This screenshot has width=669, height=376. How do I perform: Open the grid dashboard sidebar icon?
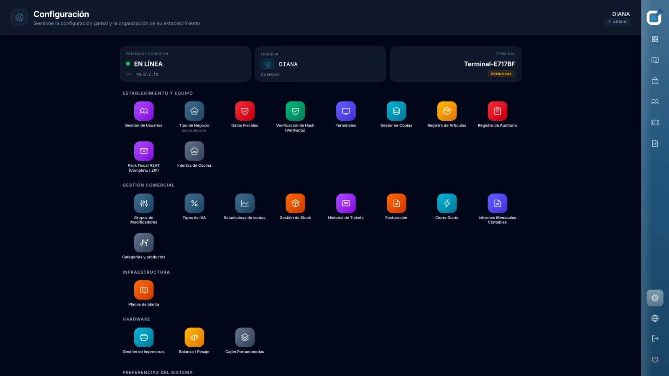655,39
